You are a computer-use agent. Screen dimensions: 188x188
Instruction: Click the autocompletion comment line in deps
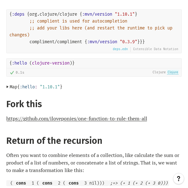click(x=78, y=21)
